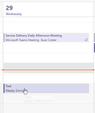Open the Test meeting by Wesley
Viewport: 95px width, 113px height.
46,88
